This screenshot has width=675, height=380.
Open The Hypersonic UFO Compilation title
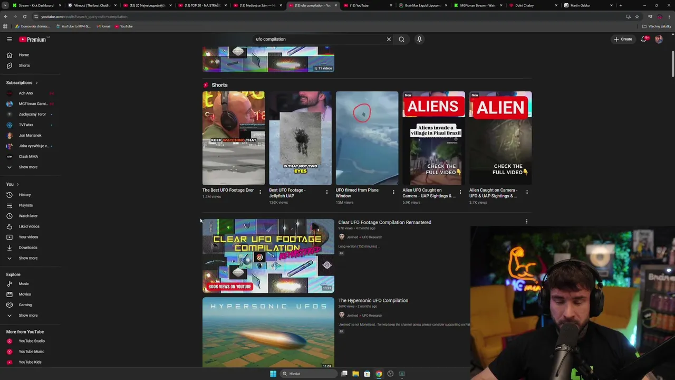coord(373,300)
